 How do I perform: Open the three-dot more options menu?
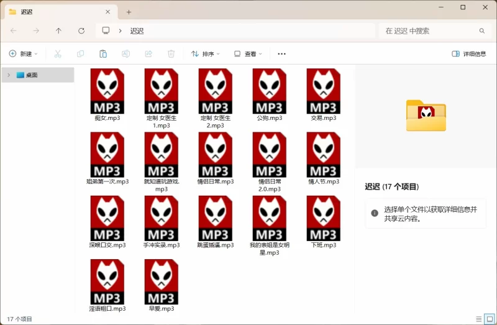pyautogui.click(x=281, y=54)
